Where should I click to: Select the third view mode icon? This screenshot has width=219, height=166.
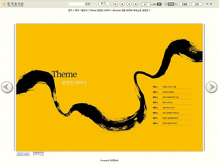(x=25, y=154)
